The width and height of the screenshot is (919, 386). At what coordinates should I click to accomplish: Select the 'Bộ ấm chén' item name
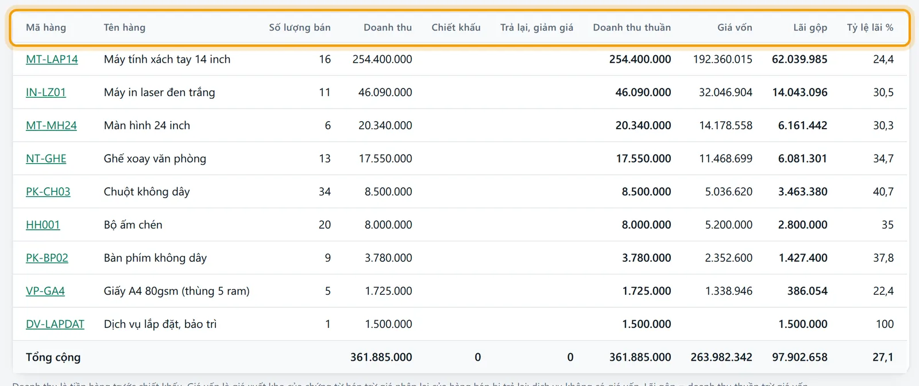tap(133, 225)
